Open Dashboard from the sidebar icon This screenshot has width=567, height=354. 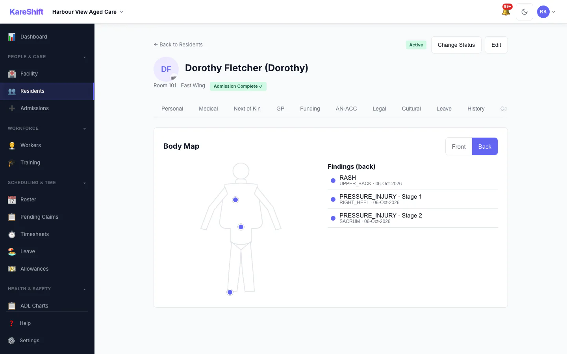click(x=12, y=37)
